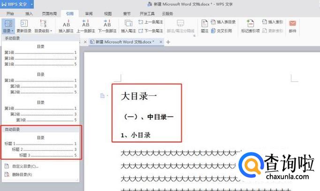Choose the two-level manual TOC template

click(x=40, y=83)
